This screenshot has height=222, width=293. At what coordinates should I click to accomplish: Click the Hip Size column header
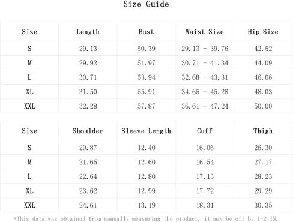pos(263,32)
